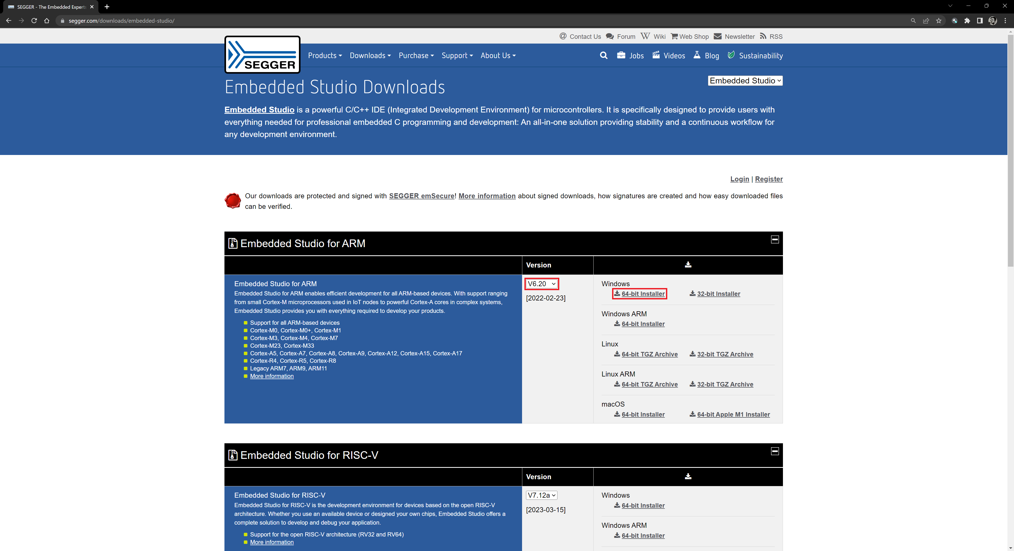The height and width of the screenshot is (551, 1014).
Task: Open the Blog via the flask icon
Action: point(697,55)
